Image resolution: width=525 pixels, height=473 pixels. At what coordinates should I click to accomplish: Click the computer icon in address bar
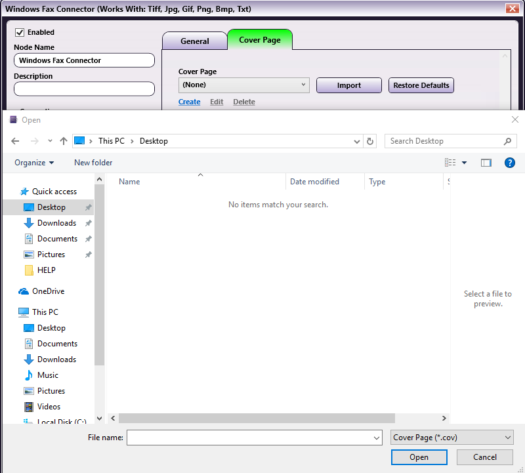pyautogui.click(x=79, y=140)
